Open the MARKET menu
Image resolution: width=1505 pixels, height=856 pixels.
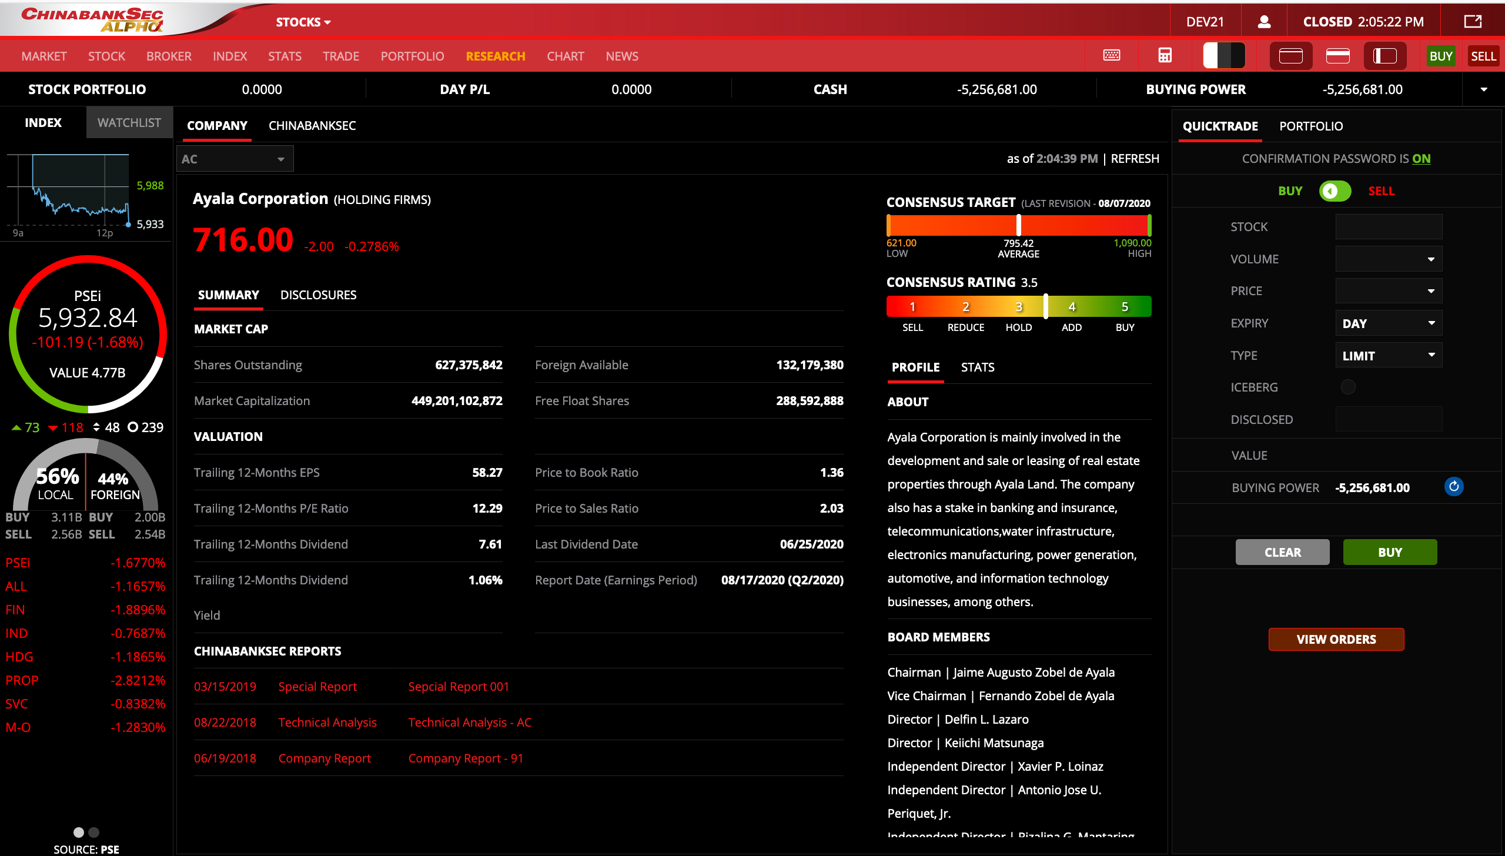(44, 56)
